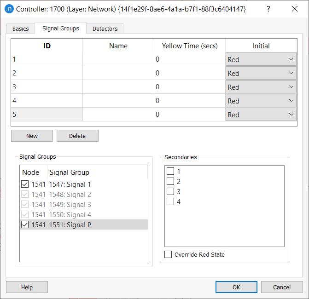Check Secondaries option 1

click(170, 171)
